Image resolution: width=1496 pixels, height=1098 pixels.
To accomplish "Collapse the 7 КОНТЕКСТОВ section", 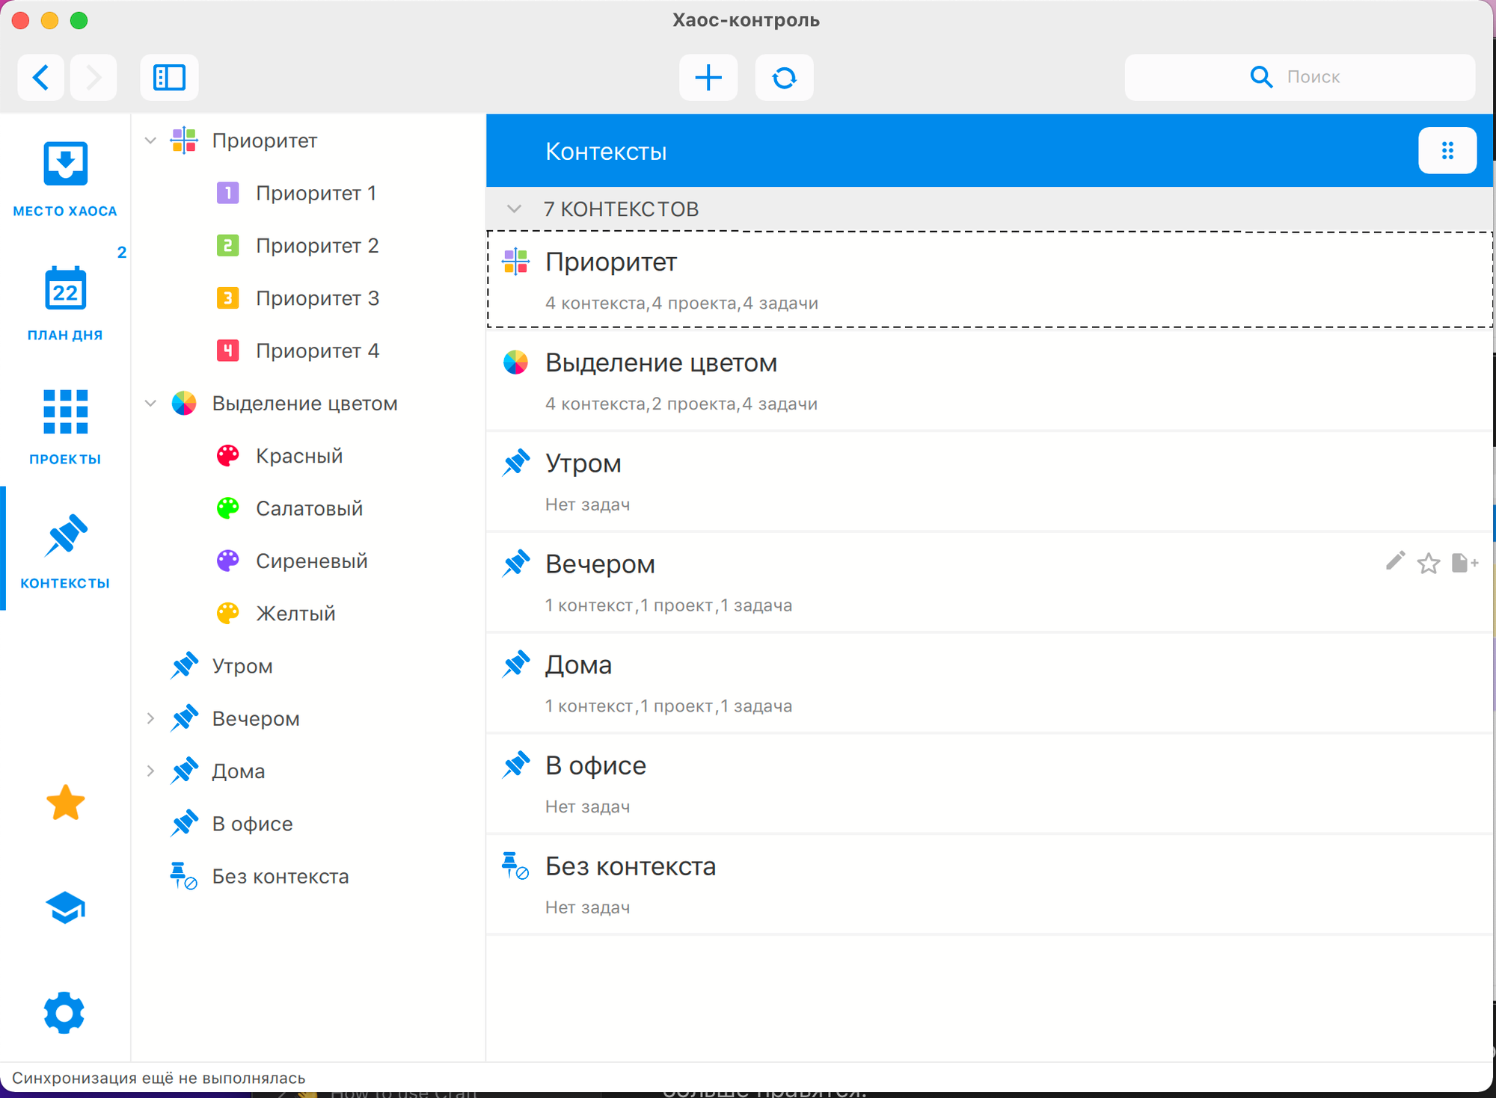I will click(x=515, y=209).
